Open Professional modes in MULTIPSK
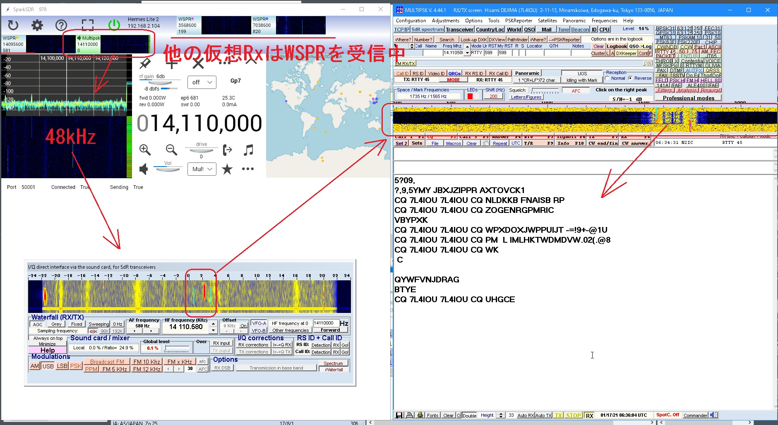Screen dimensions: 778x425 688,98
